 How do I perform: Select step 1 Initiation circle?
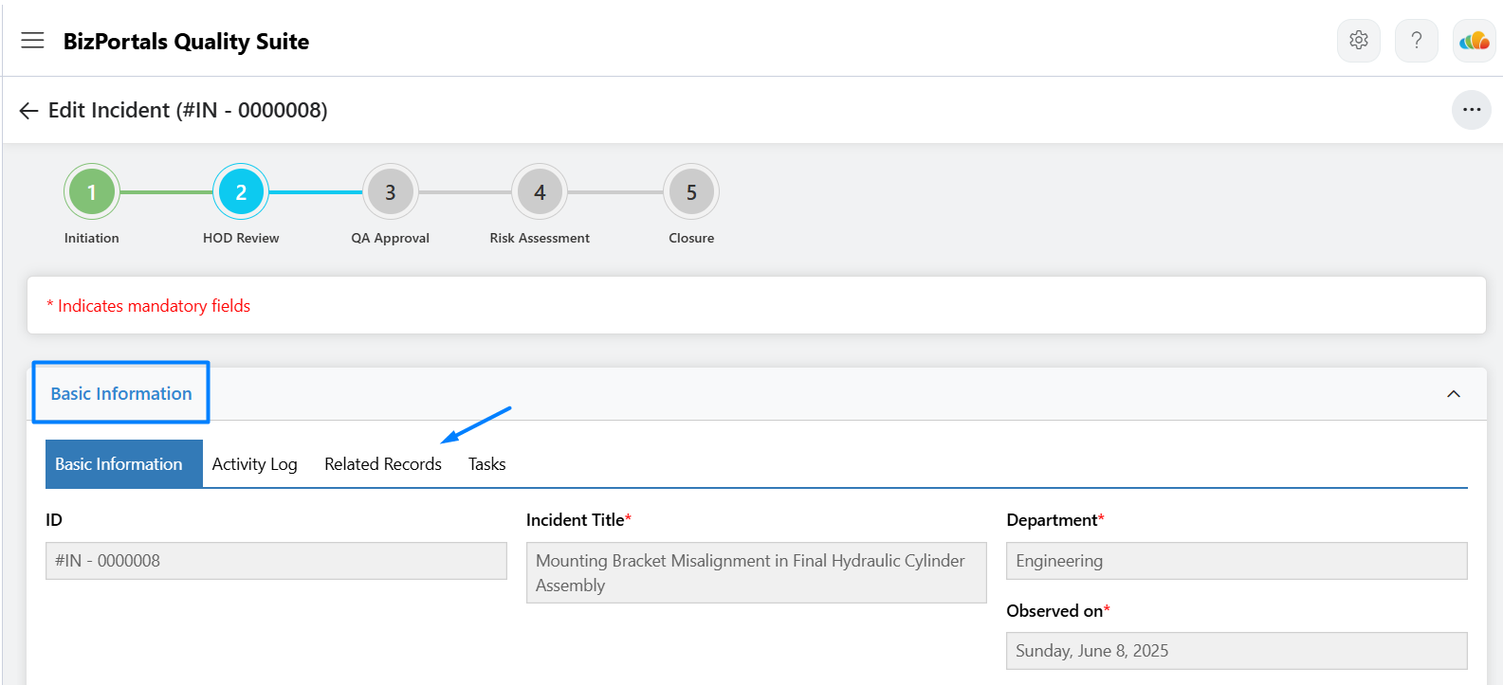tap(92, 192)
